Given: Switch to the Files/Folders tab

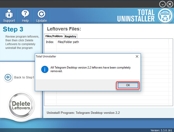Looking at the screenshot, I should coord(54,36).
